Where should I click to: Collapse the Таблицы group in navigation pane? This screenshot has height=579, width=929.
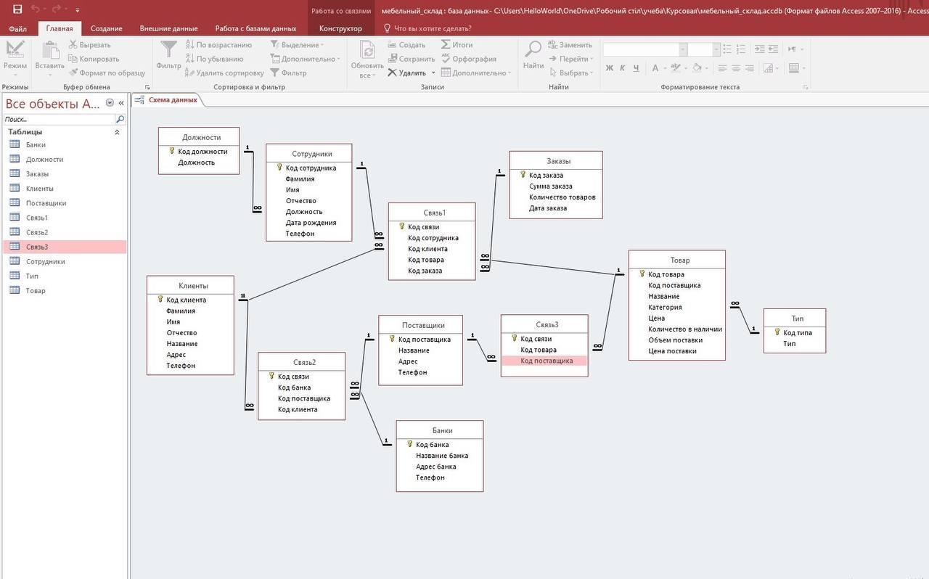118,132
